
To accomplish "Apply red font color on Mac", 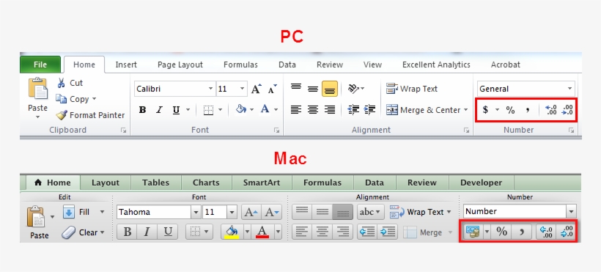I will 262,232.
